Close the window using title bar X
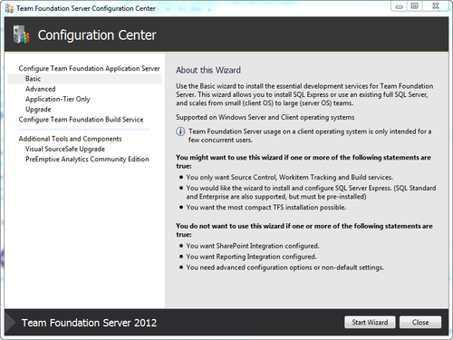 coord(436,6)
